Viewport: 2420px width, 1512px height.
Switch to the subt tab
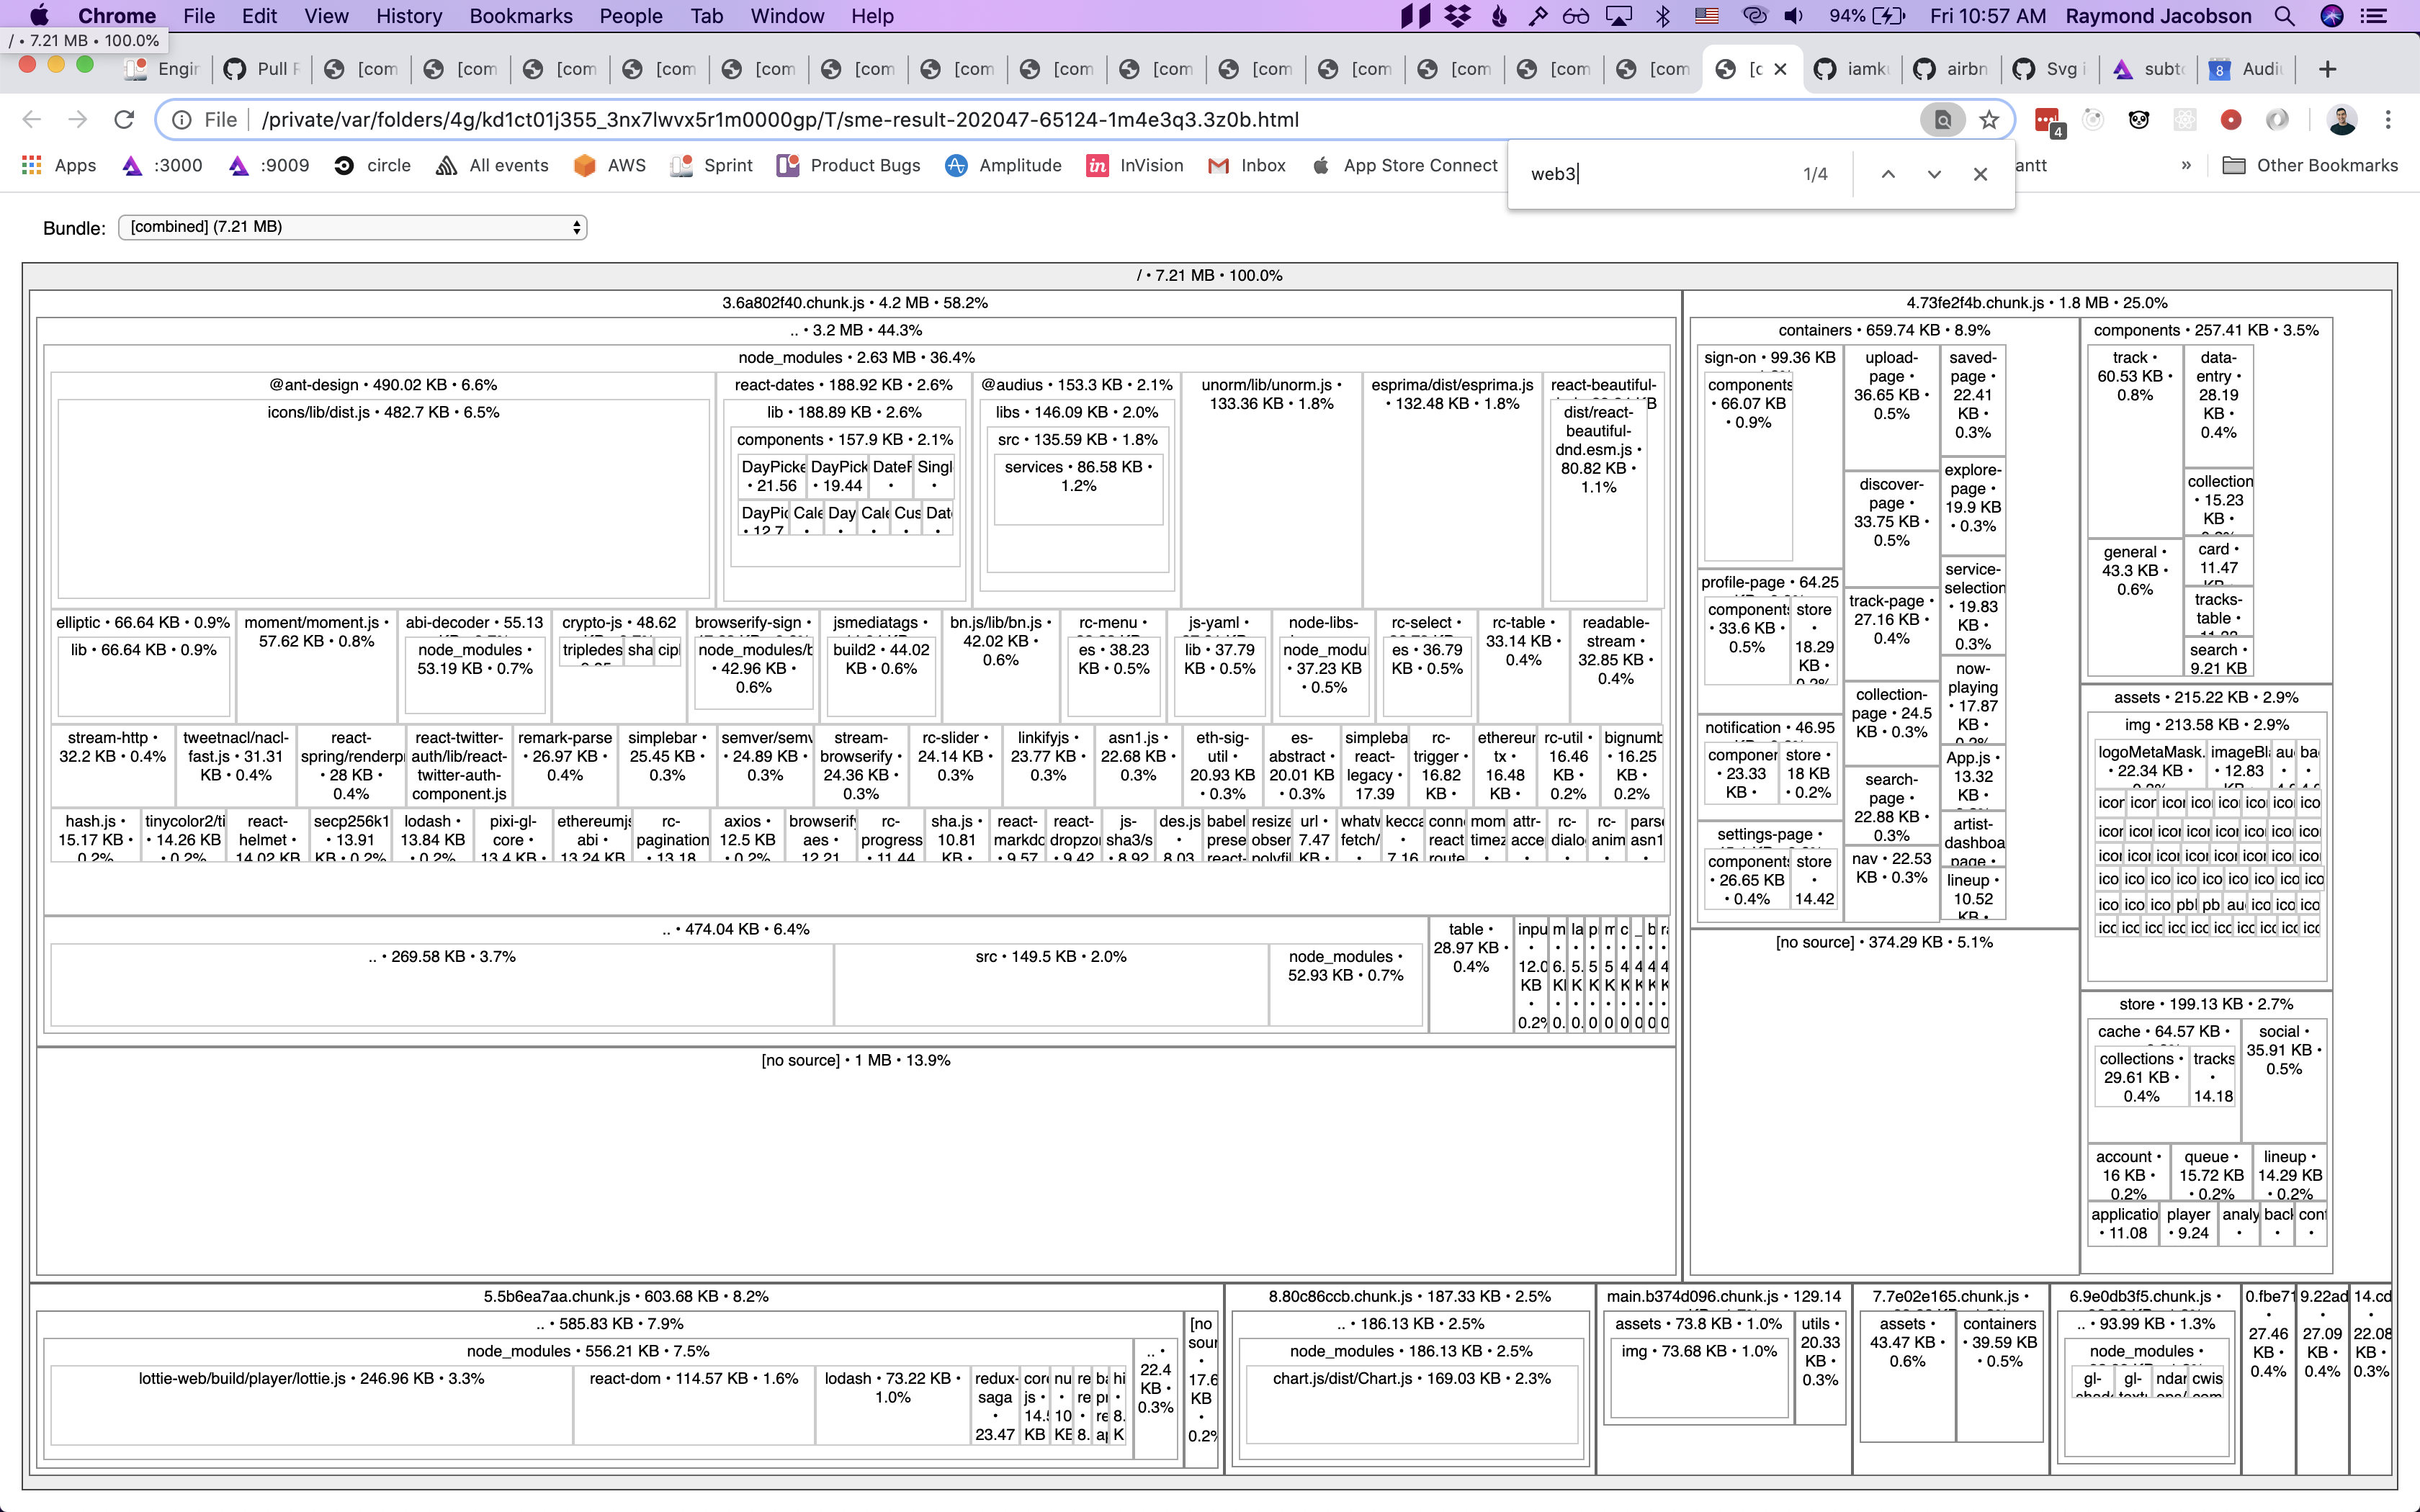tap(2149, 69)
